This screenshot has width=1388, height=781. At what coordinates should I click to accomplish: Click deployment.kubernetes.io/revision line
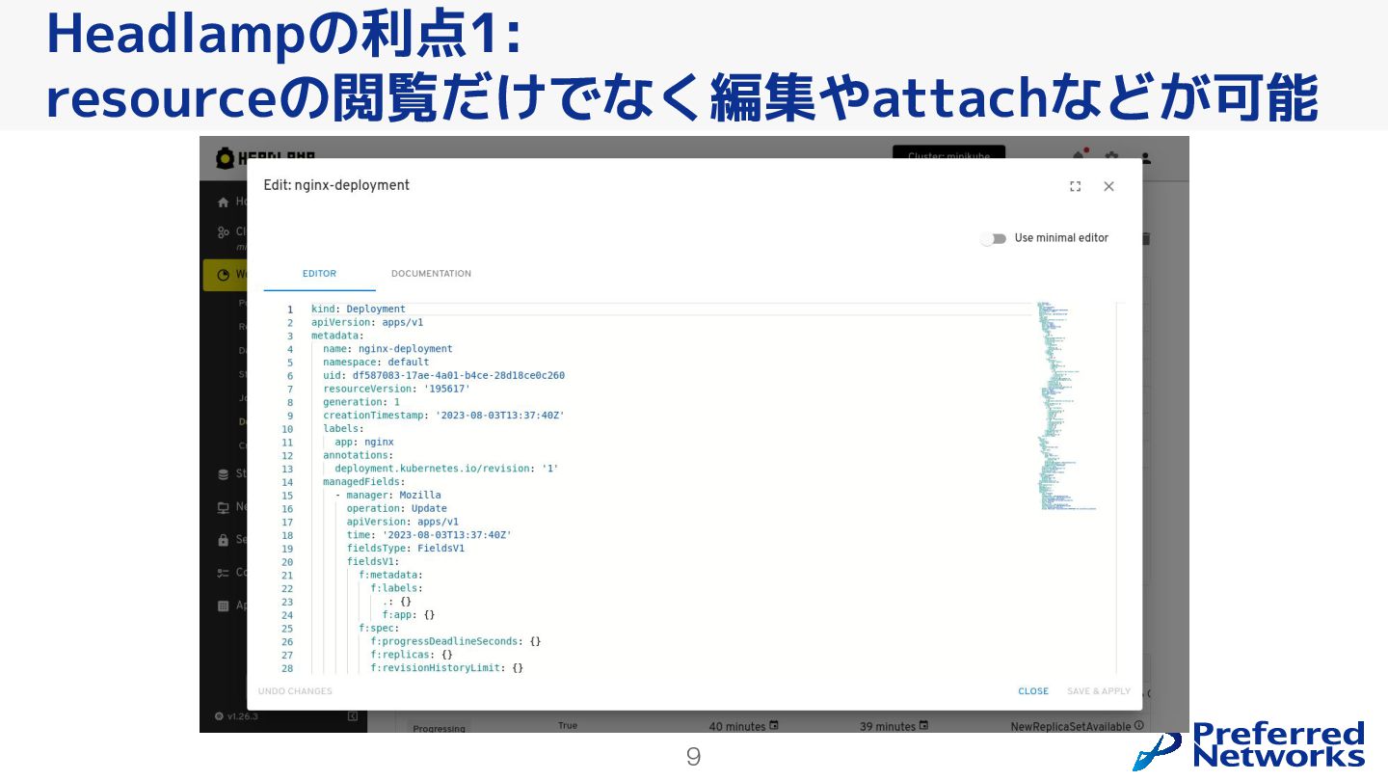click(x=446, y=469)
